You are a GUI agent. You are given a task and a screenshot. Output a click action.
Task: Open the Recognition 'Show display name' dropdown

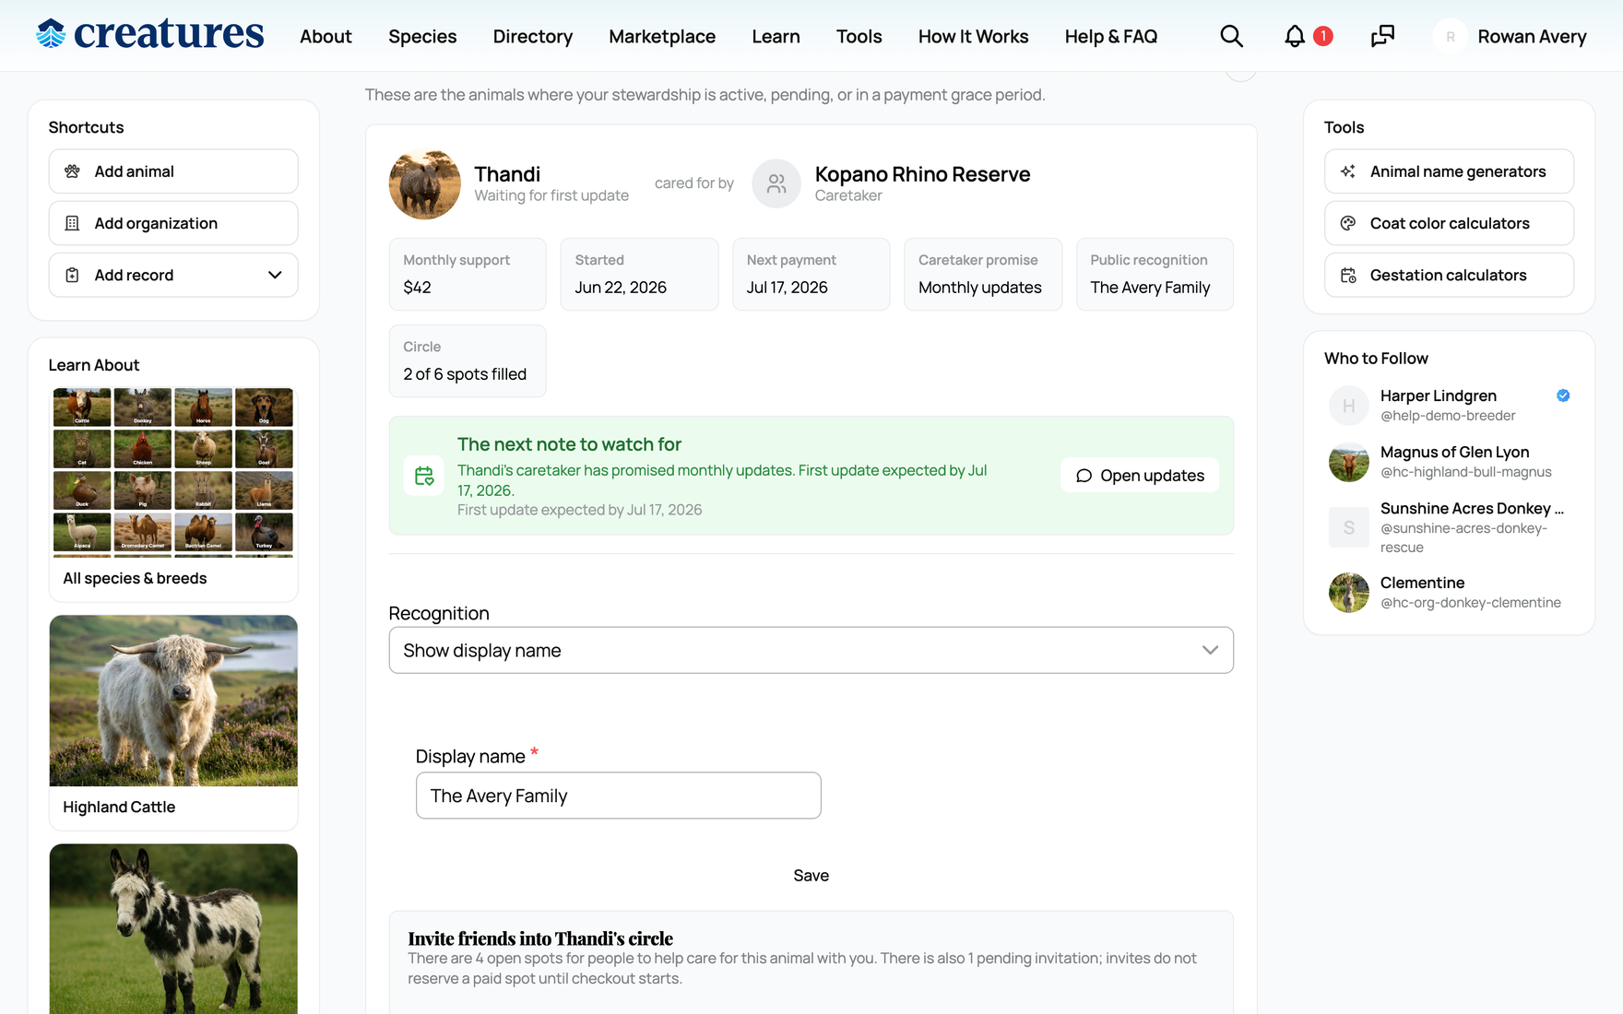(811, 650)
